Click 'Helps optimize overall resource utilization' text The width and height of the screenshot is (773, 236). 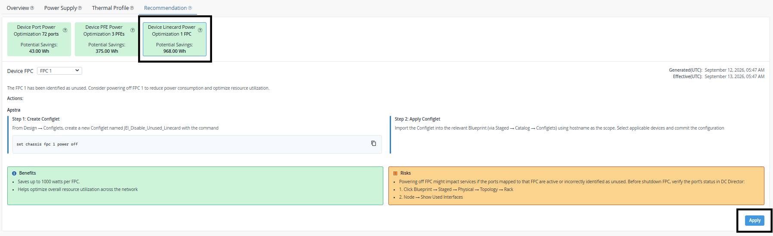(78, 189)
